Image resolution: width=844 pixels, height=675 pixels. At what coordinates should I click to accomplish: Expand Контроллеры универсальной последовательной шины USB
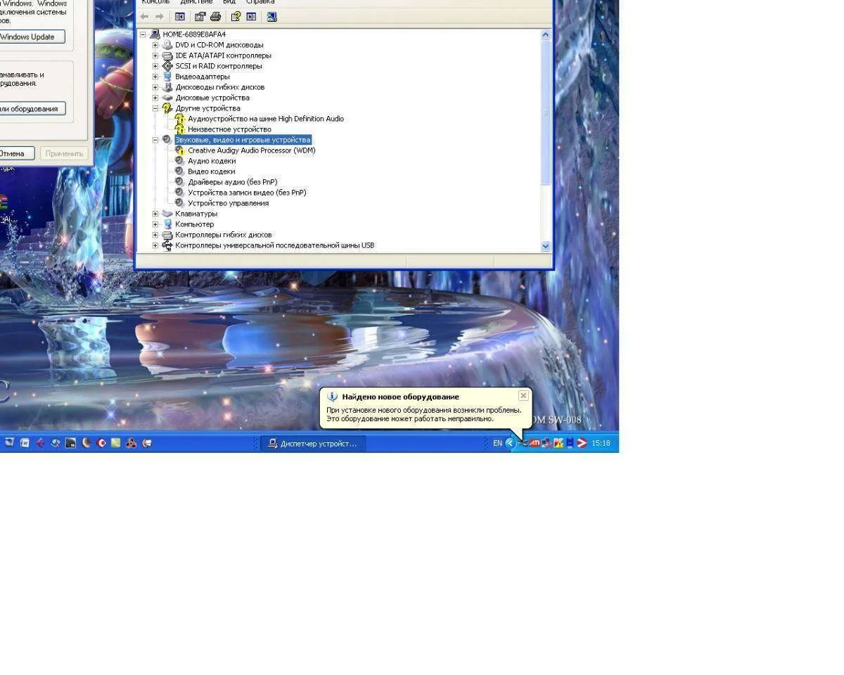tap(155, 245)
